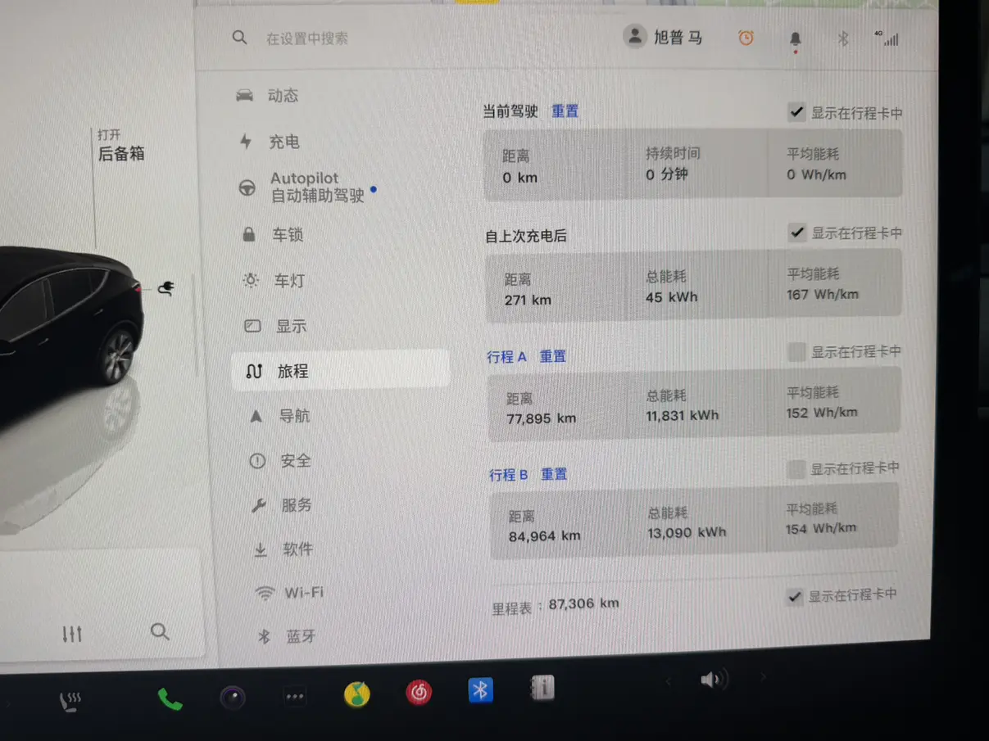Tap the notification bell icon

coord(795,39)
